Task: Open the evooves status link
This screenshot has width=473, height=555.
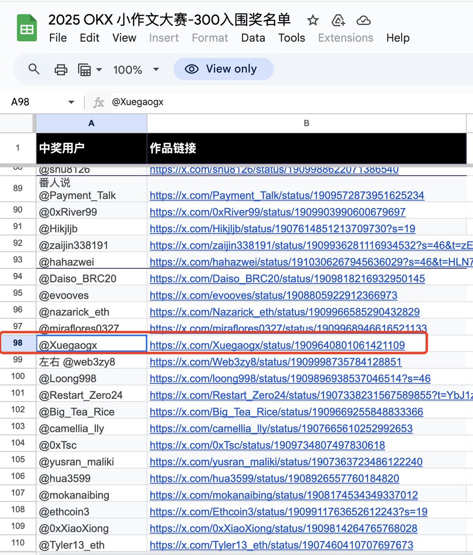Action: 273,295
